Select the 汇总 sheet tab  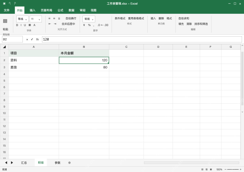click(x=24, y=163)
